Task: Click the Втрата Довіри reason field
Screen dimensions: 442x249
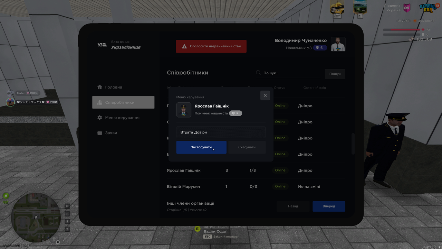Action: click(221, 132)
